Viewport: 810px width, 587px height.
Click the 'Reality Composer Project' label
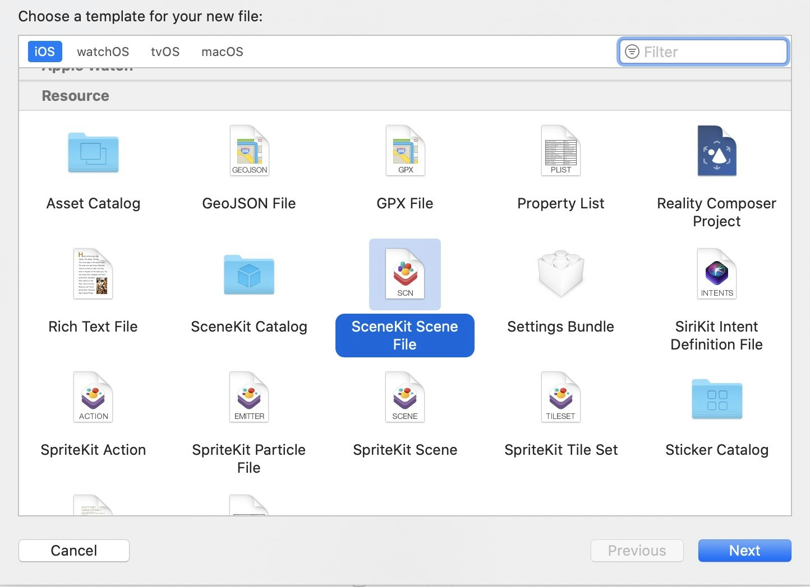[x=717, y=212]
